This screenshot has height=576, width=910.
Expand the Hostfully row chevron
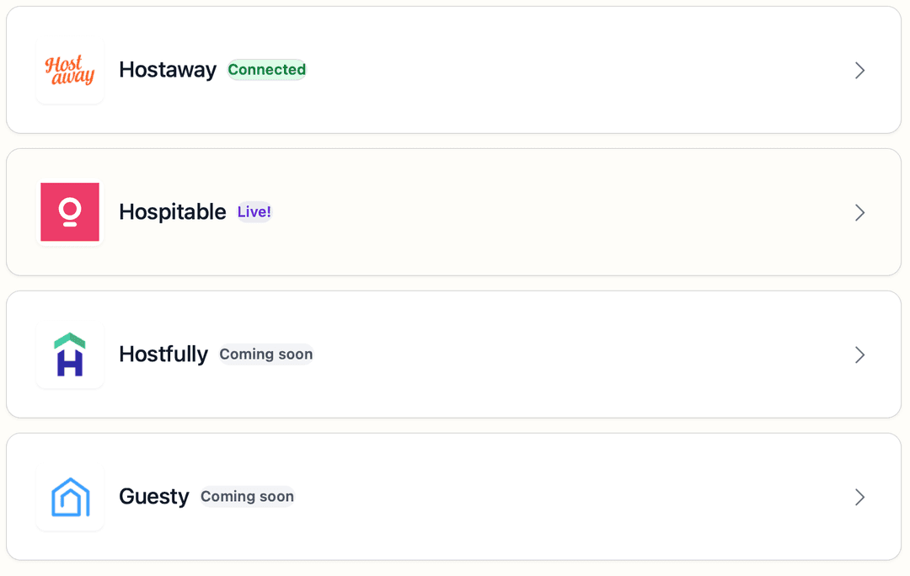point(859,355)
